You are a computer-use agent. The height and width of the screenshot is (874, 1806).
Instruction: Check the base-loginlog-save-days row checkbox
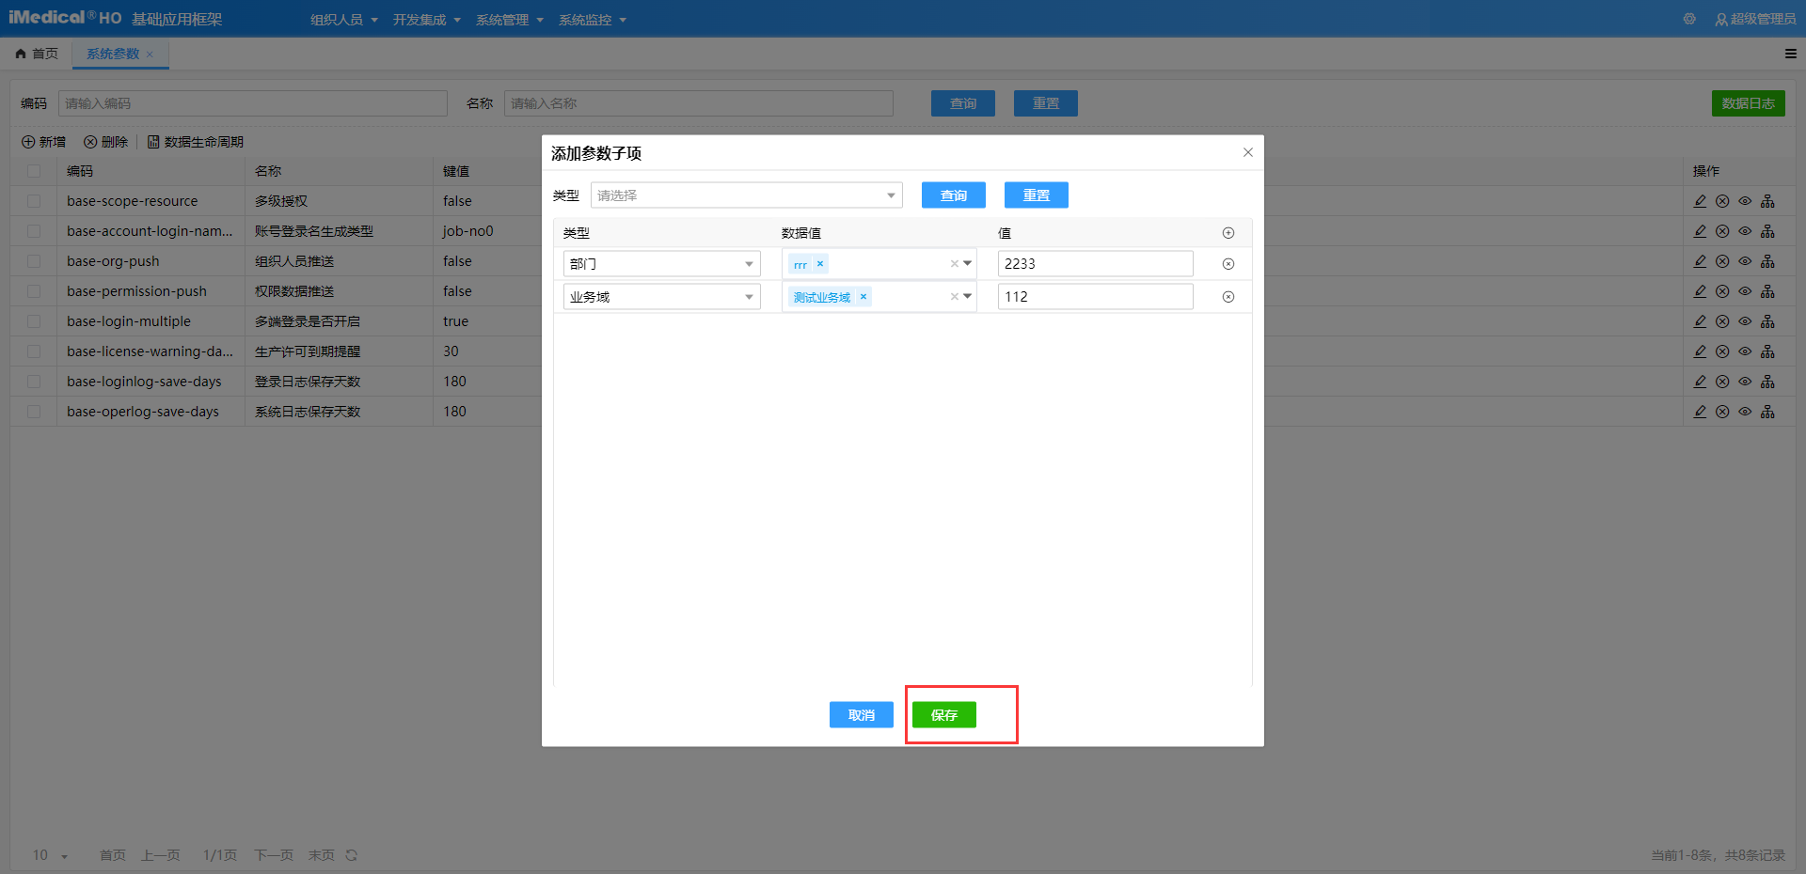(x=34, y=382)
